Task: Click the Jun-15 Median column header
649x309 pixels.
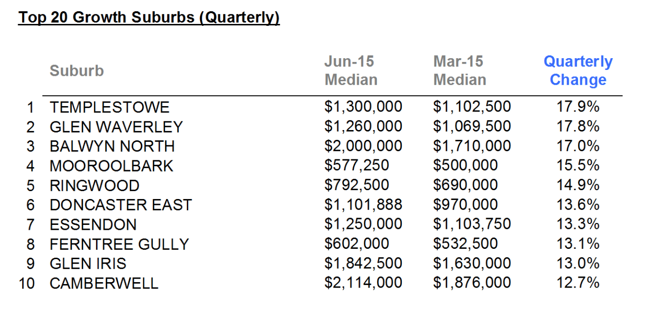Action: point(350,70)
